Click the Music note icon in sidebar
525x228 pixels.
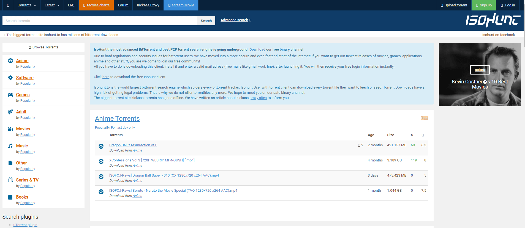[x=10, y=146]
